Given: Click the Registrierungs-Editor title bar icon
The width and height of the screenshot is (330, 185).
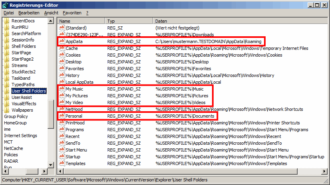Looking at the screenshot, I should tap(5, 5).
